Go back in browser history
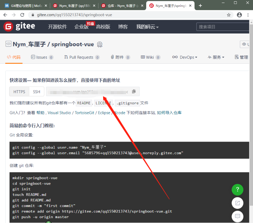253x223 pixels. [x=5, y=15]
